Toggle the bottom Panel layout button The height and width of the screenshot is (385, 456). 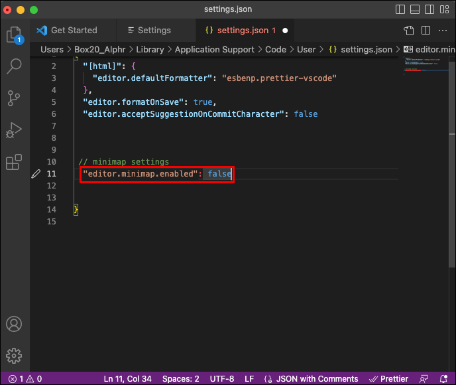(415, 9)
